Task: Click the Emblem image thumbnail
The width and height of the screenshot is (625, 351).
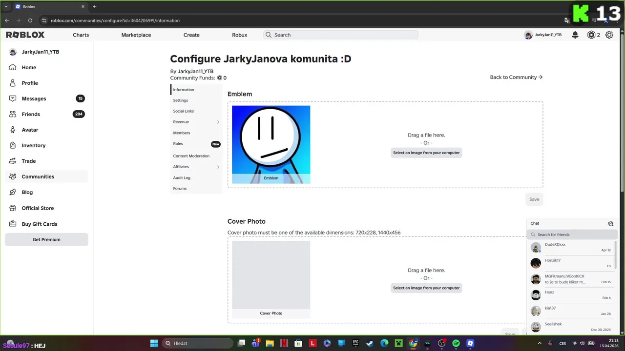Action: (x=271, y=144)
